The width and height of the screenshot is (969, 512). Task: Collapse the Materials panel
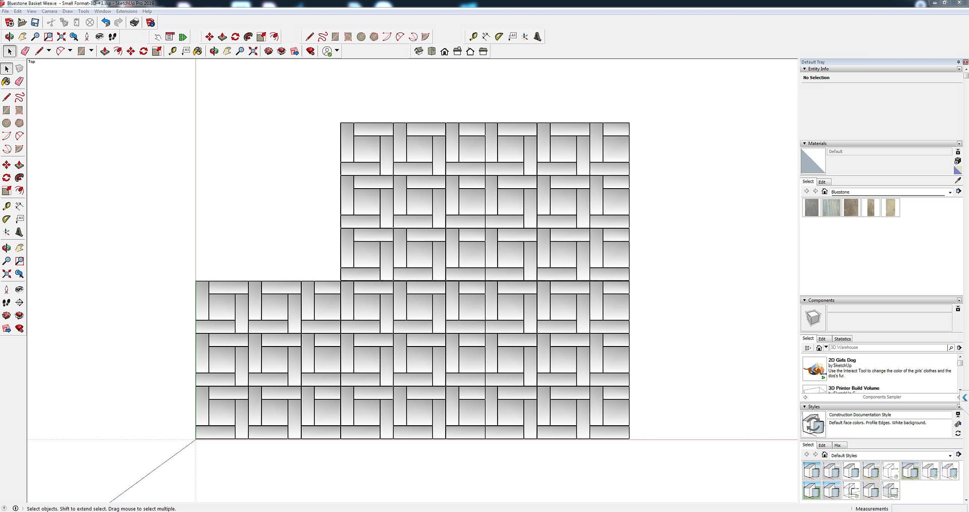tap(804, 144)
